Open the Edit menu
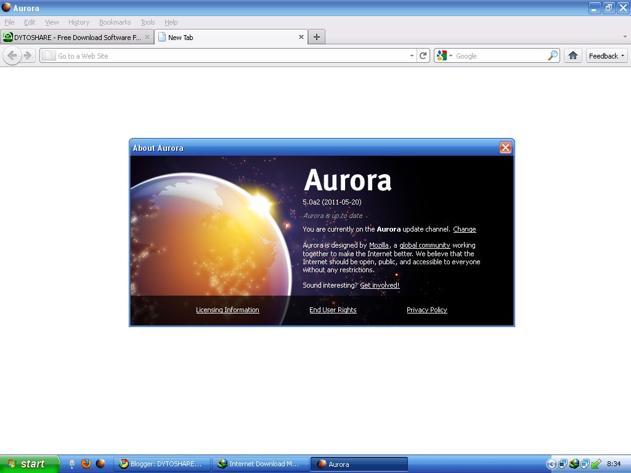 30,22
